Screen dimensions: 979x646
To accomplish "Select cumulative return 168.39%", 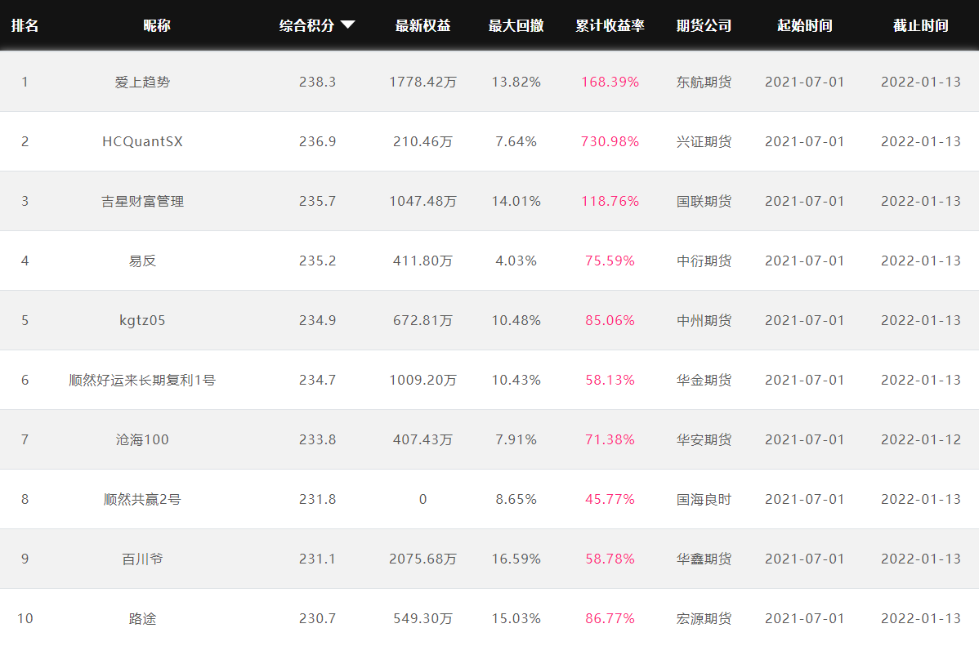I will (610, 82).
